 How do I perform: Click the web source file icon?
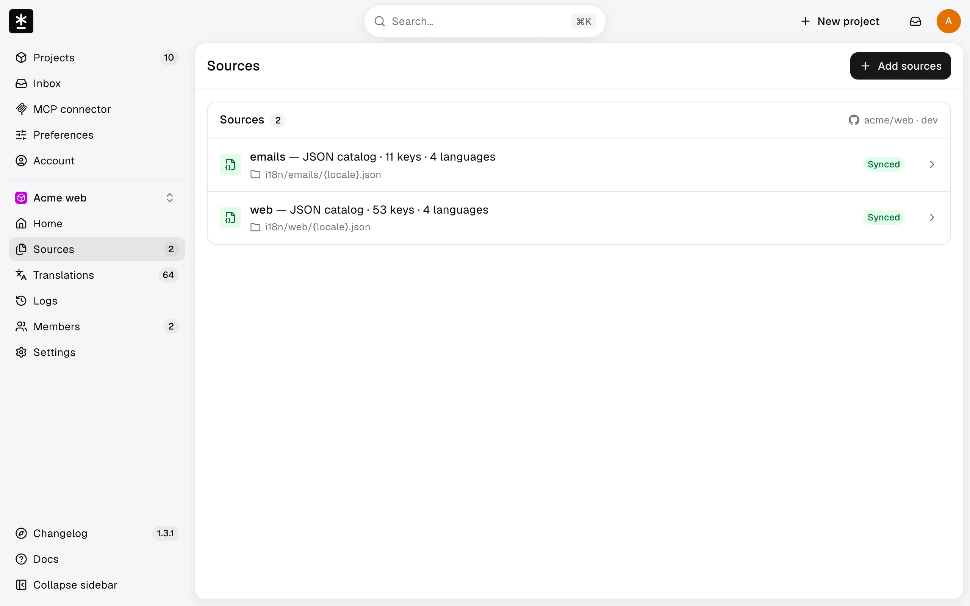tap(230, 217)
